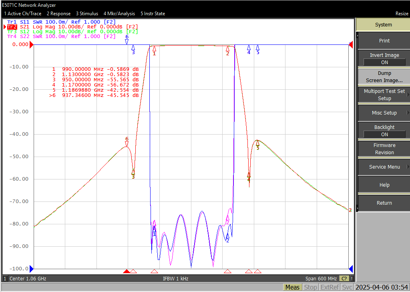Click blue marker 4 near top reference line
The image size is (410, 292).
pos(249,50)
